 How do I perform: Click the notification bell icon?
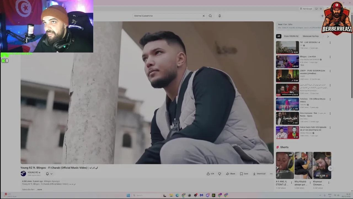click(x=47, y=174)
